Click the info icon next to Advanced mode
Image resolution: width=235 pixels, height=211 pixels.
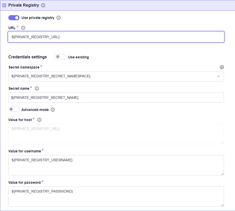(53, 110)
